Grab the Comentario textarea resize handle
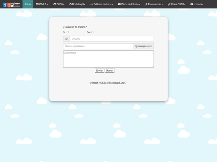Image resolution: width=217 pixels, height=162 pixels. point(153,66)
